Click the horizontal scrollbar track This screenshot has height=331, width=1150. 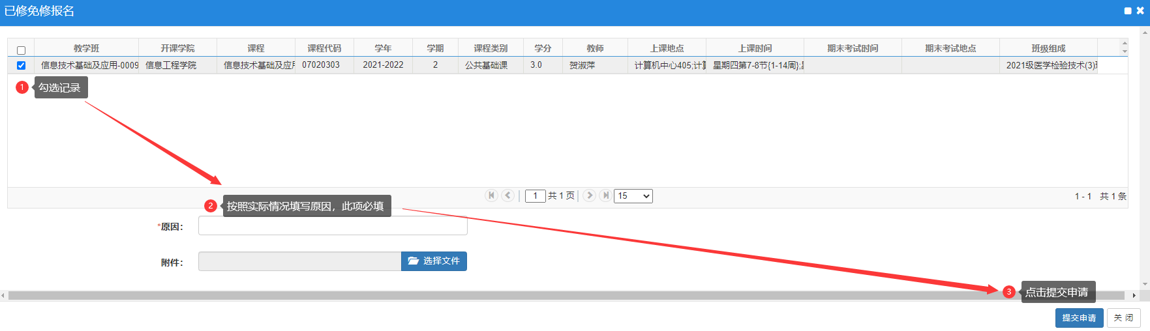566,296
